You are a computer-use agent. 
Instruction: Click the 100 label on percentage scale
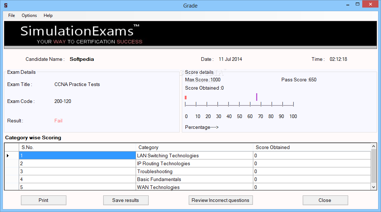click(x=293, y=116)
